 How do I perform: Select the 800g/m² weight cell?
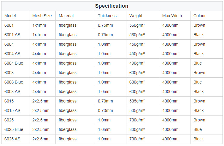[x=137, y=129]
